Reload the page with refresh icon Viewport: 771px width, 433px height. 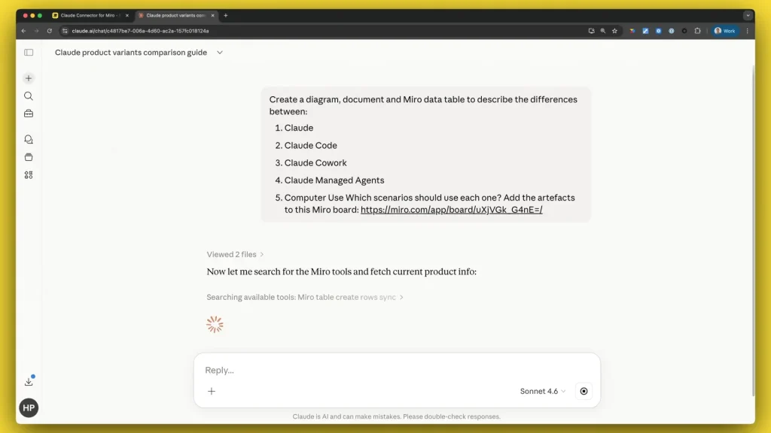(50, 31)
